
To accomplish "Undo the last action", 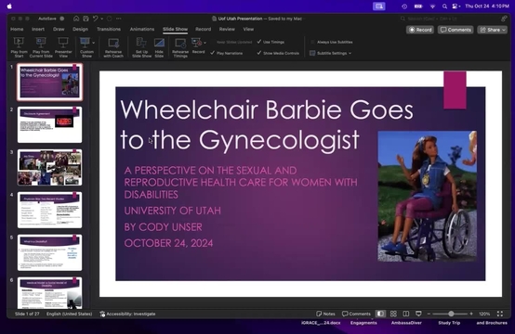I will tap(95, 19).
